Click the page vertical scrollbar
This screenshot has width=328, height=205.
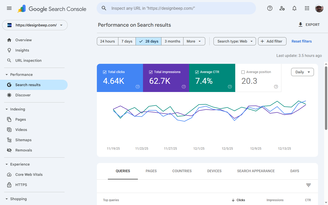326,97
